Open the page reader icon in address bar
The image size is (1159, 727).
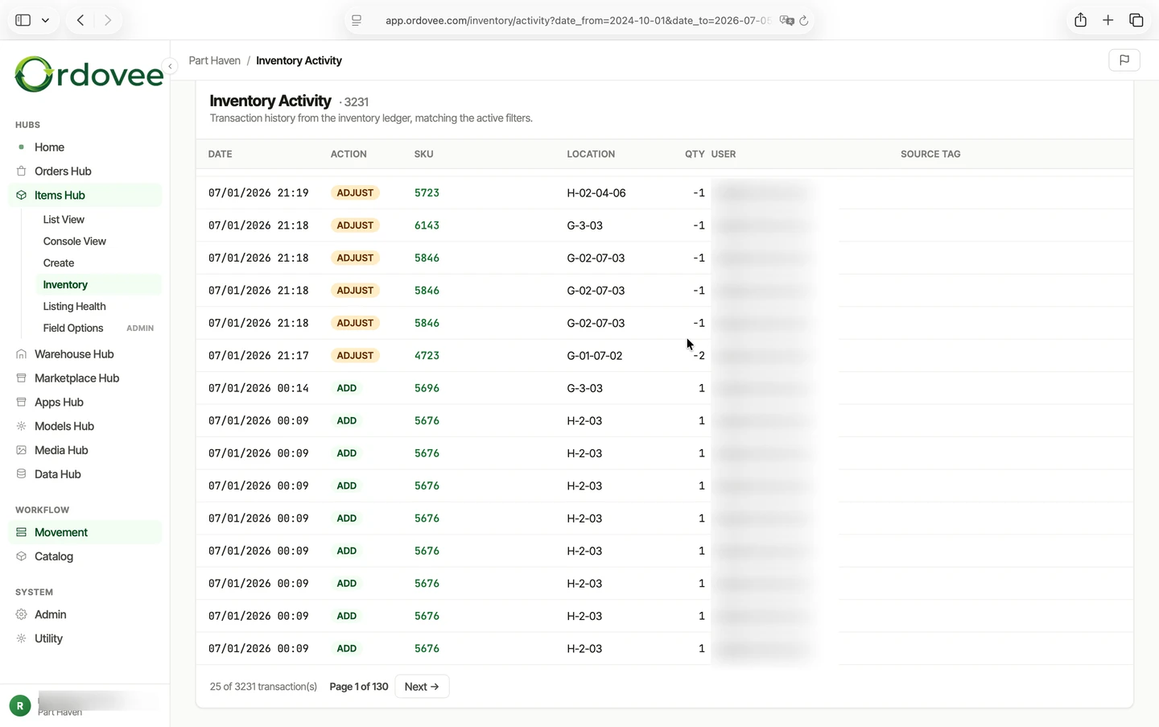357,21
